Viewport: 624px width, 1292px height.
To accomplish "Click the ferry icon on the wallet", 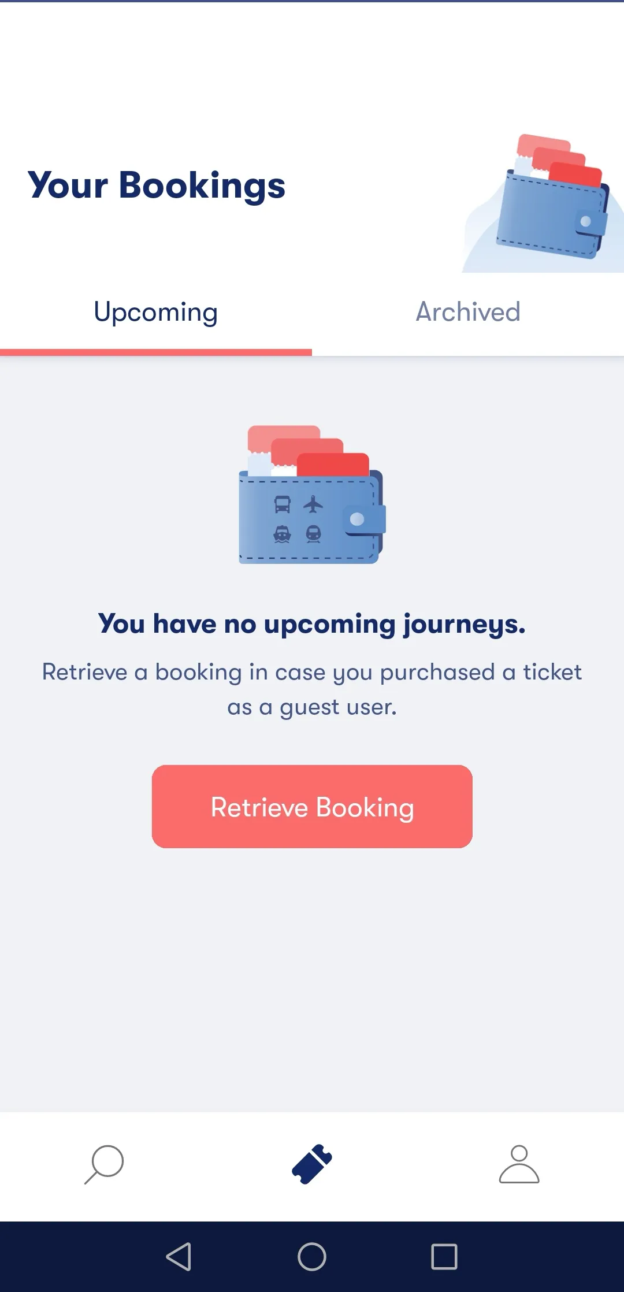I will pos(282,534).
